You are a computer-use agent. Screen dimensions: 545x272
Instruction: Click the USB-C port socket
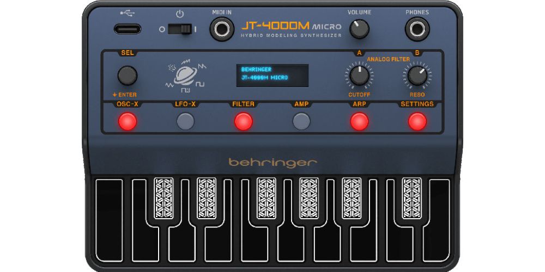click(x=128, y=29)
